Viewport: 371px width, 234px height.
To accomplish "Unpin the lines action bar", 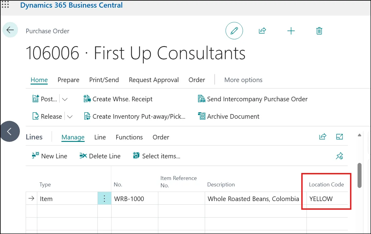I will pyautogui.click(x=340, y=156).
